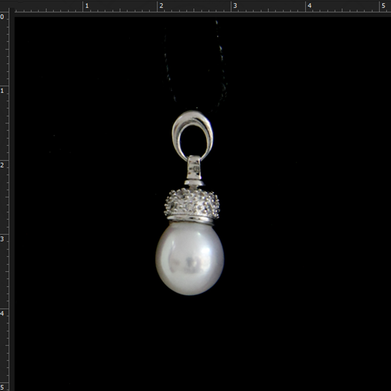Click the "2" mark on horizontal ruler
391x391 pixels.
tap(161, 6)
